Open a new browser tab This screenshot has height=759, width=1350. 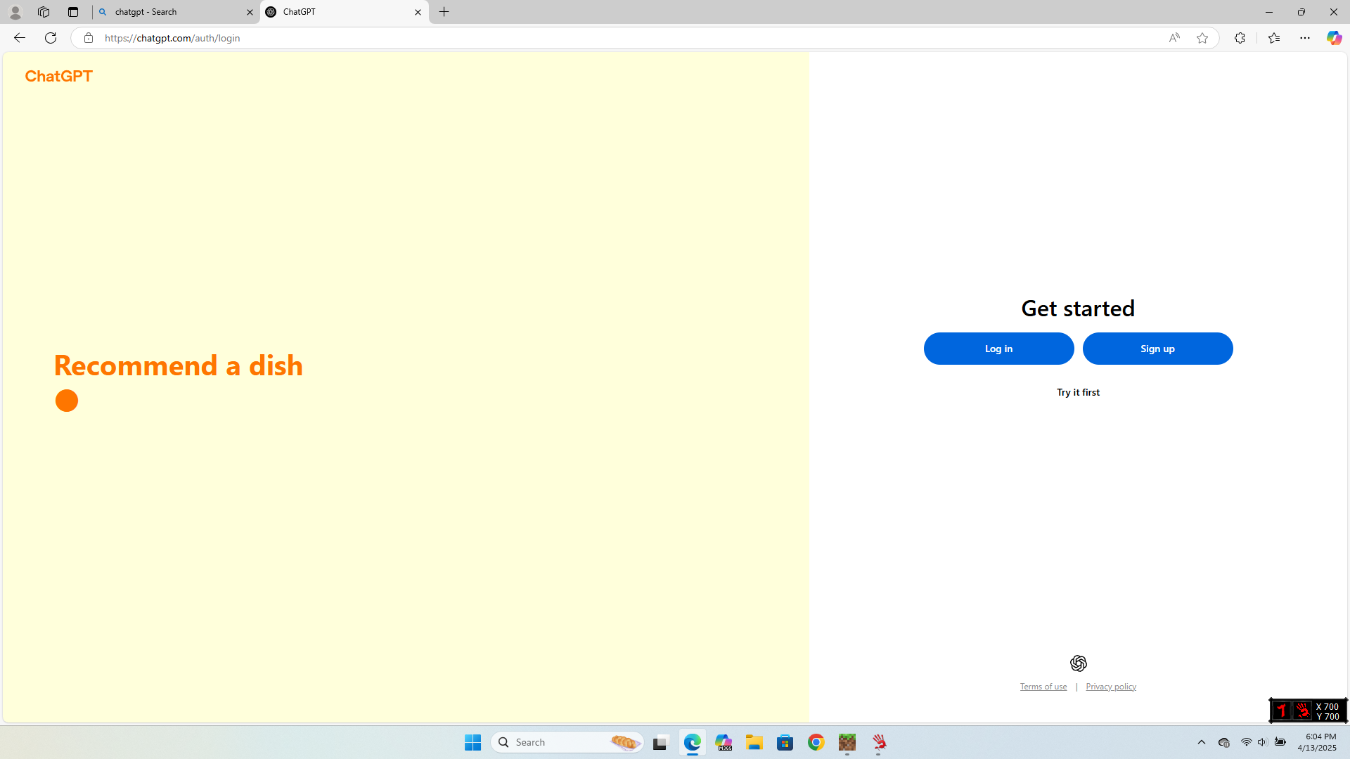coord(444,12)
